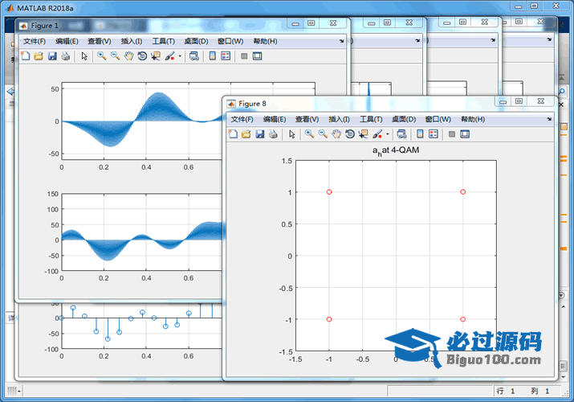574x402 pixels.
Task: Toggle the Pan hand tool in Figure 1
Action: coord(128,56)
